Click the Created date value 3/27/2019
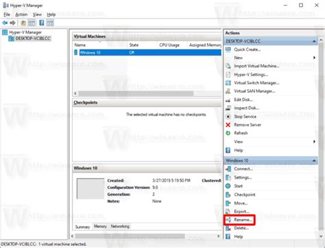 pyautogui.click(x=171, y=181)
